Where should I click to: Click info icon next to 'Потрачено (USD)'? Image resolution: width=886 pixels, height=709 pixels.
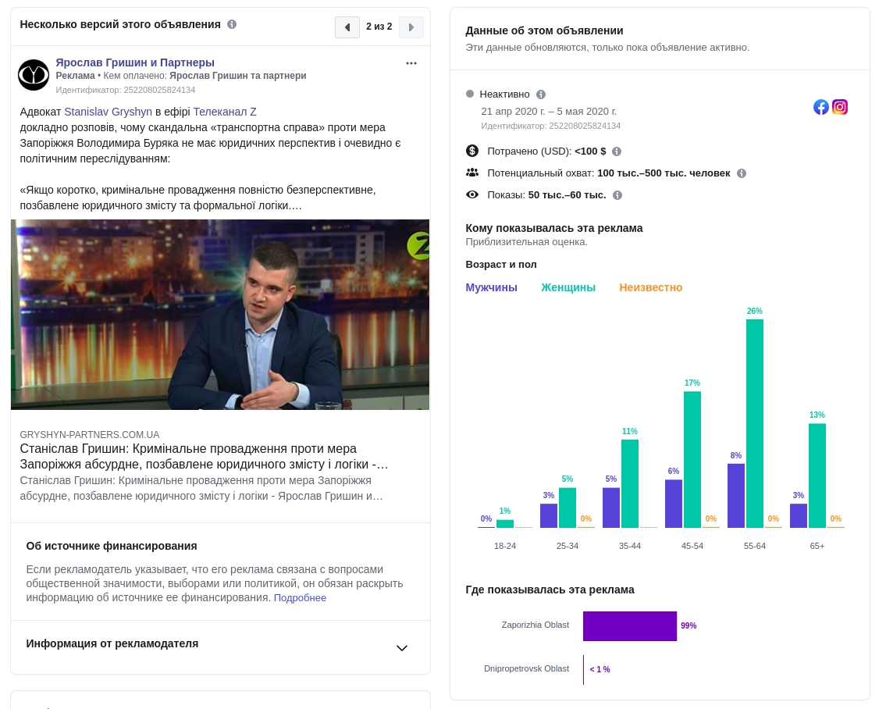point(617,151)
